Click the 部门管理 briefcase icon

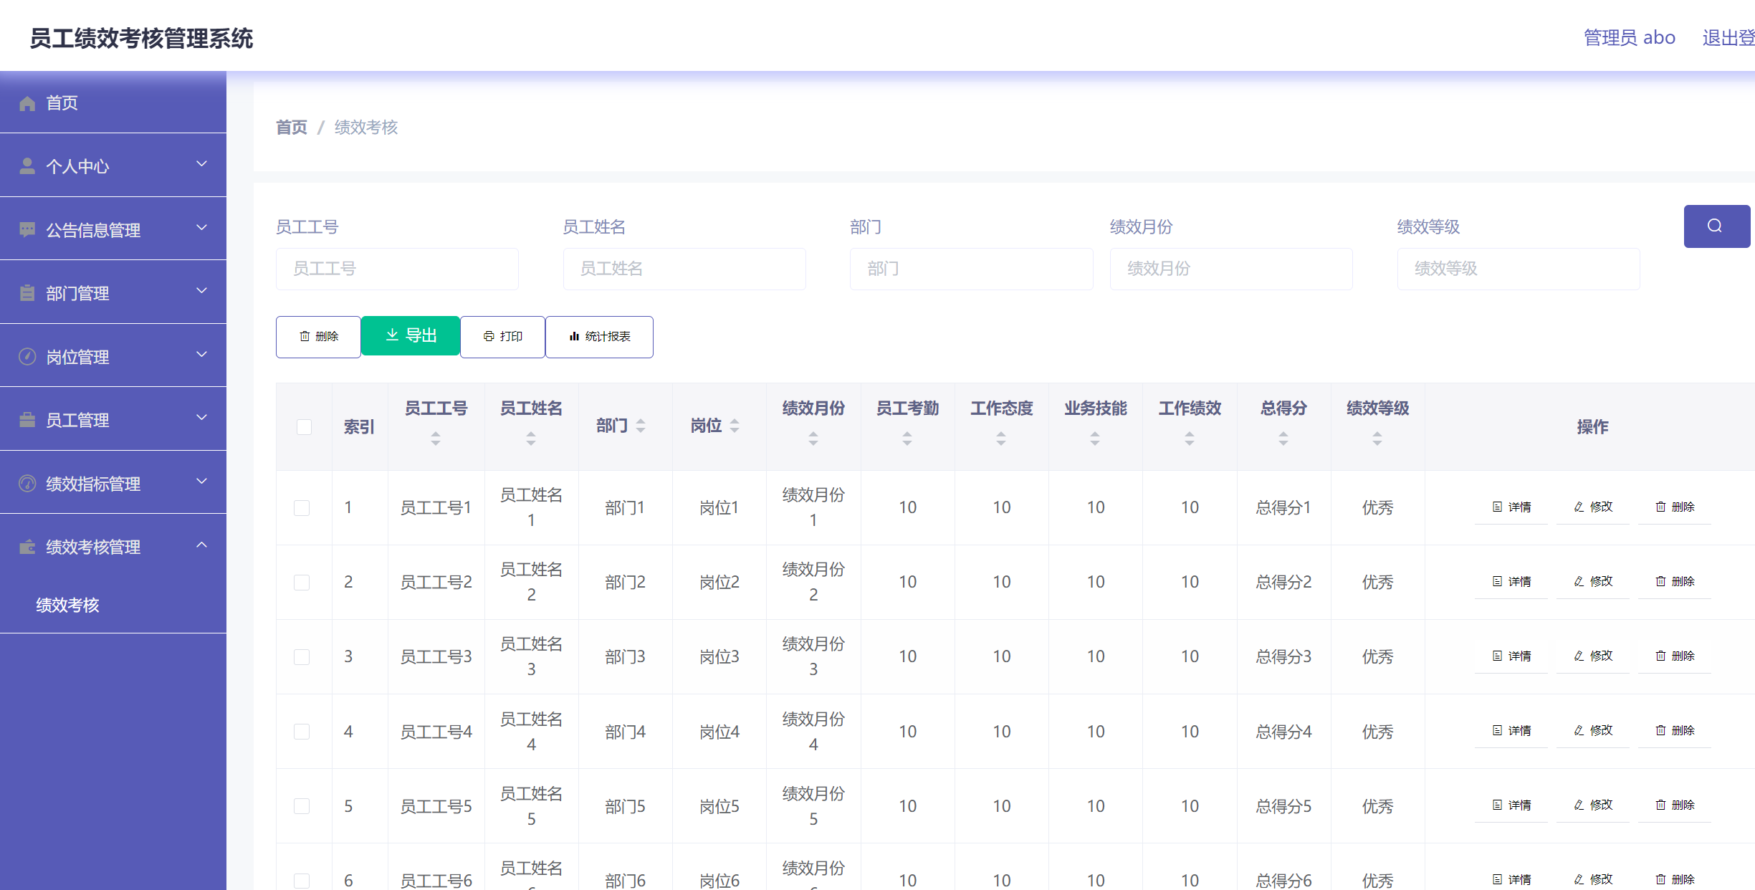click(27, 292)
